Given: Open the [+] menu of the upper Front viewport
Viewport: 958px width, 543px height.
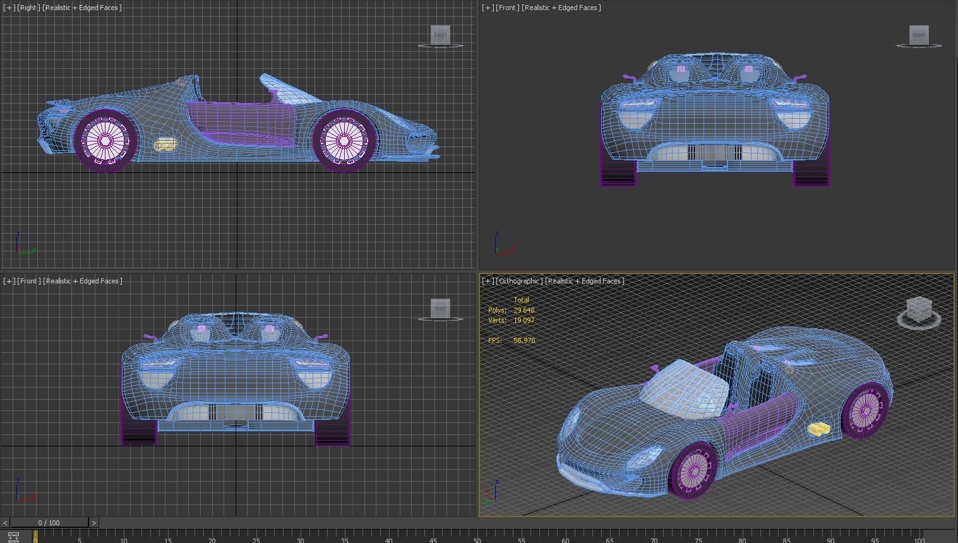Looking at the screenshot, I should [488, 8].
